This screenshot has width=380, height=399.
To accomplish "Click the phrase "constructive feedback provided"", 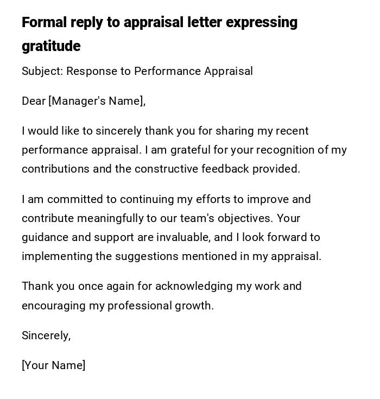I will coord(217,169).
